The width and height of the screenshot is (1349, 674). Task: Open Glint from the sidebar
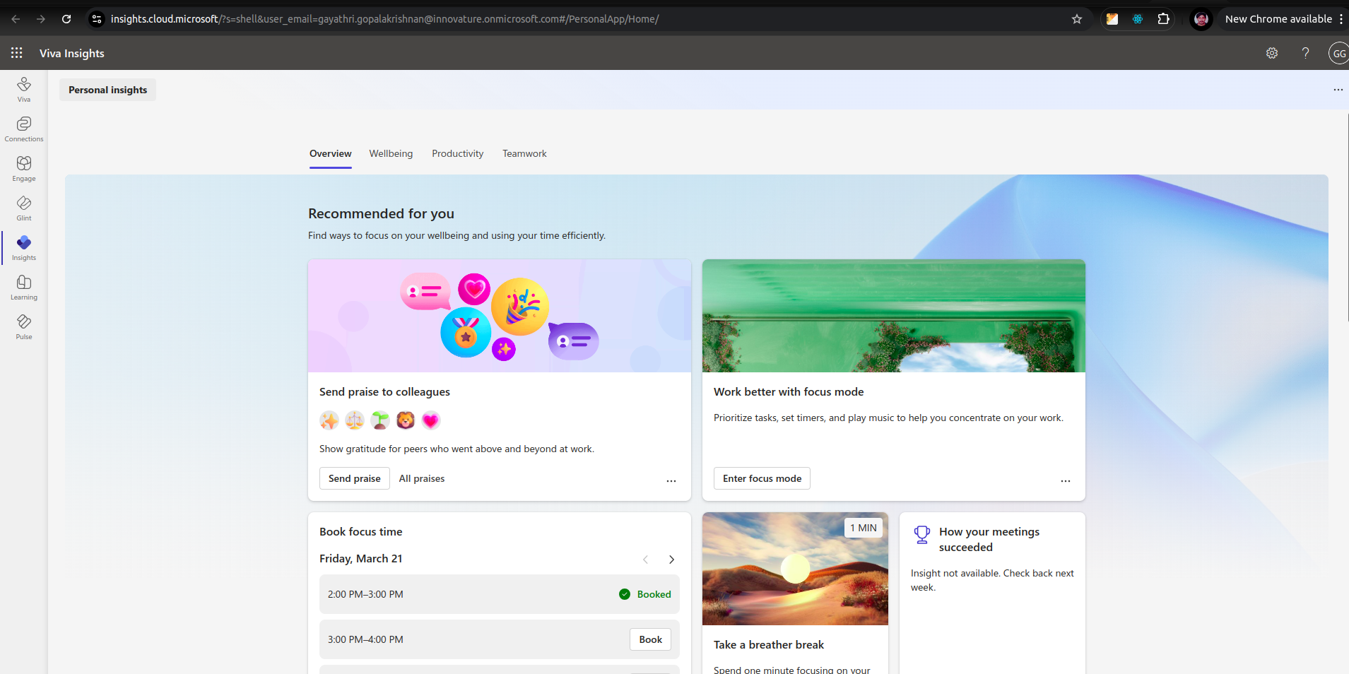(x=24, y=208)
